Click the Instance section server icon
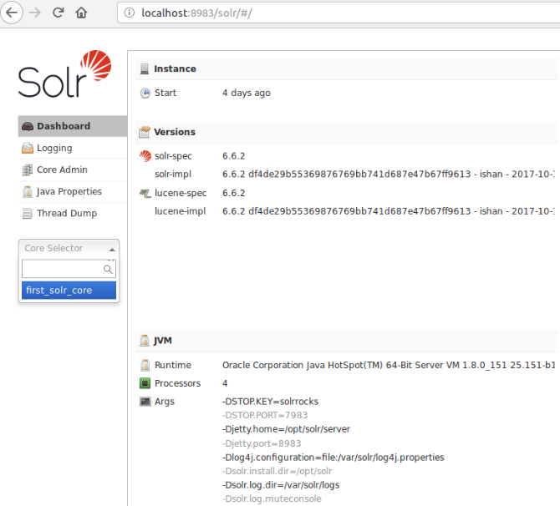Screen dimensions: 560x506 click(145, 68)
